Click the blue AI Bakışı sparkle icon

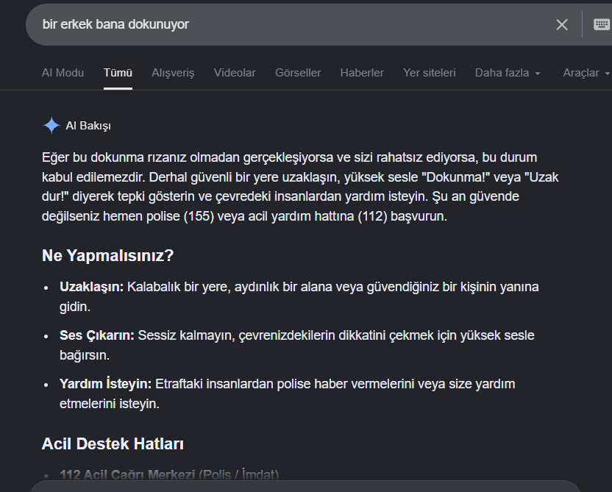pos(51,126)
